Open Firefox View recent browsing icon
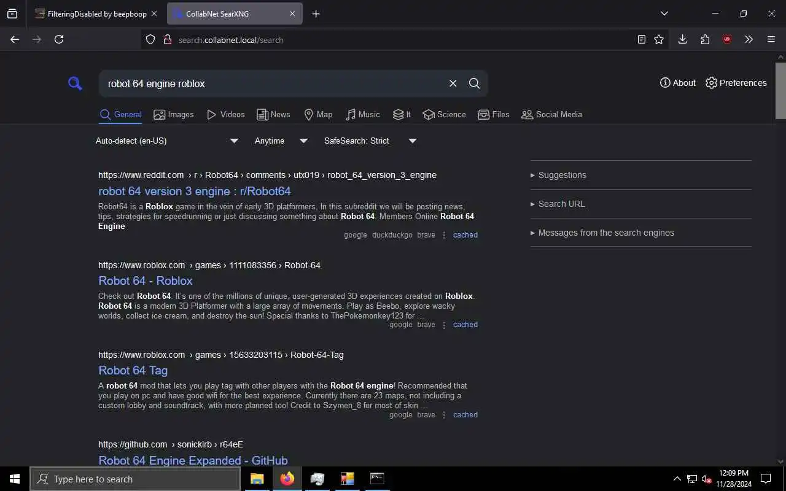This screenshot has height=491, width=786. pos(12,14)
